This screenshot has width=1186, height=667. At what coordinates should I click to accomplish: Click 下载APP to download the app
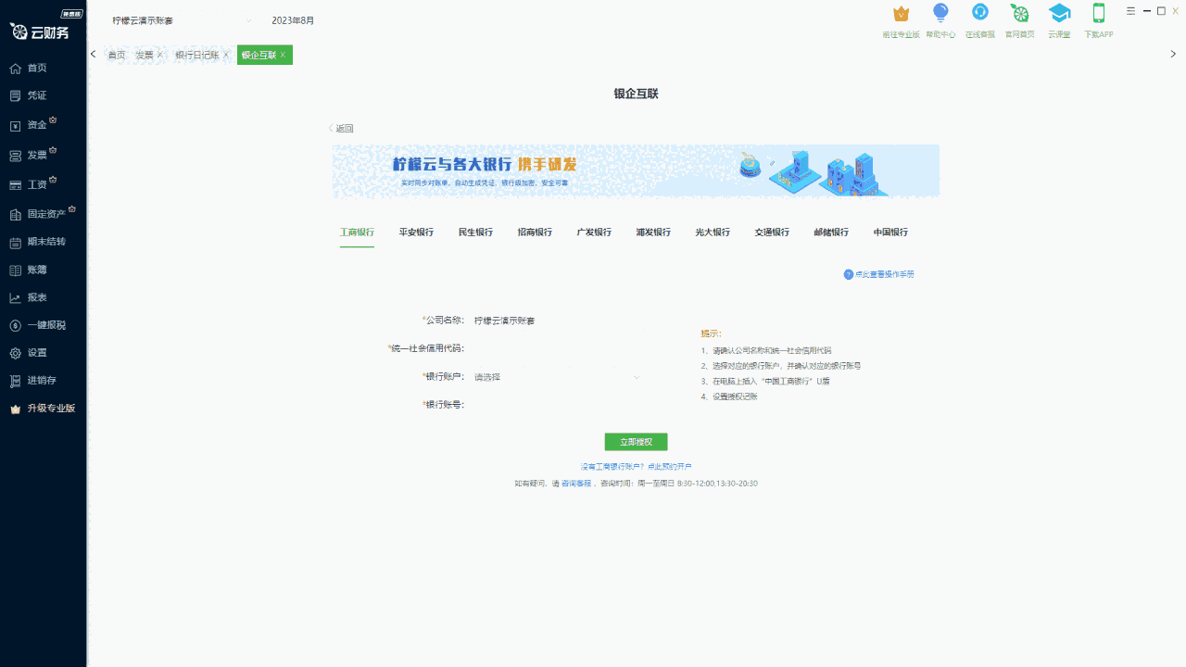click(x=1098, y=20)
